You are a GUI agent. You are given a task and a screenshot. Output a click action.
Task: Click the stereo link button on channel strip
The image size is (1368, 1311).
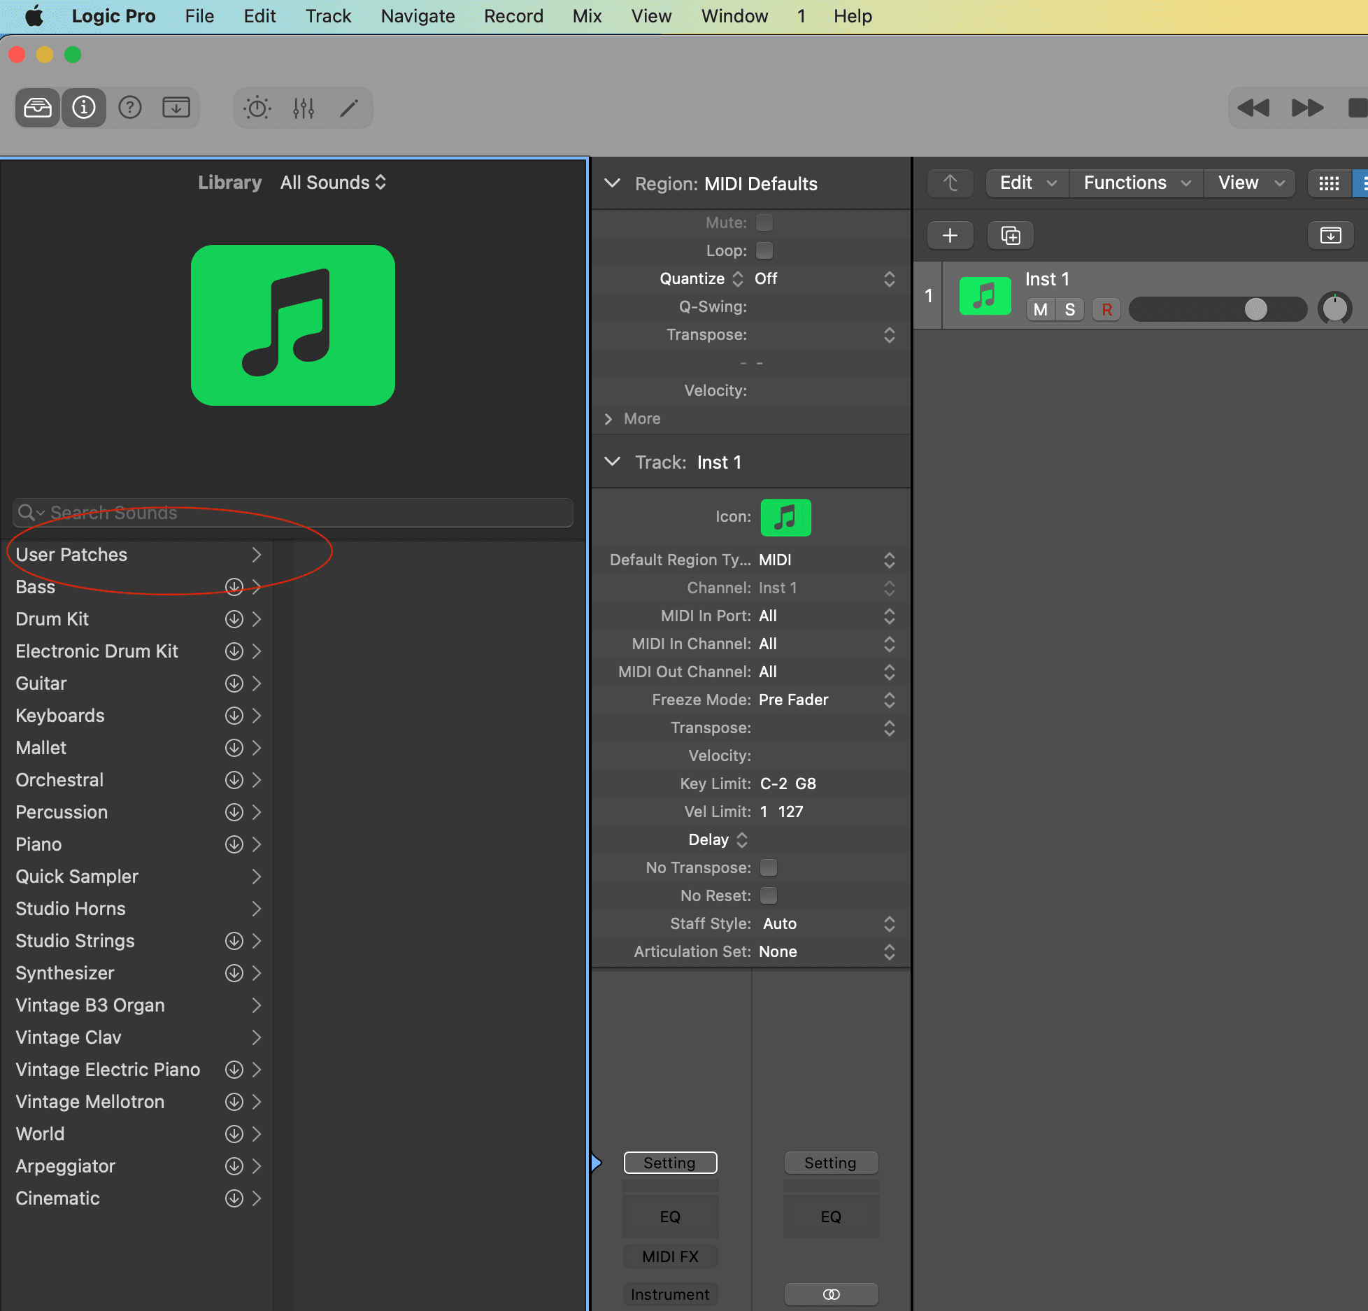click(831, 1294)
